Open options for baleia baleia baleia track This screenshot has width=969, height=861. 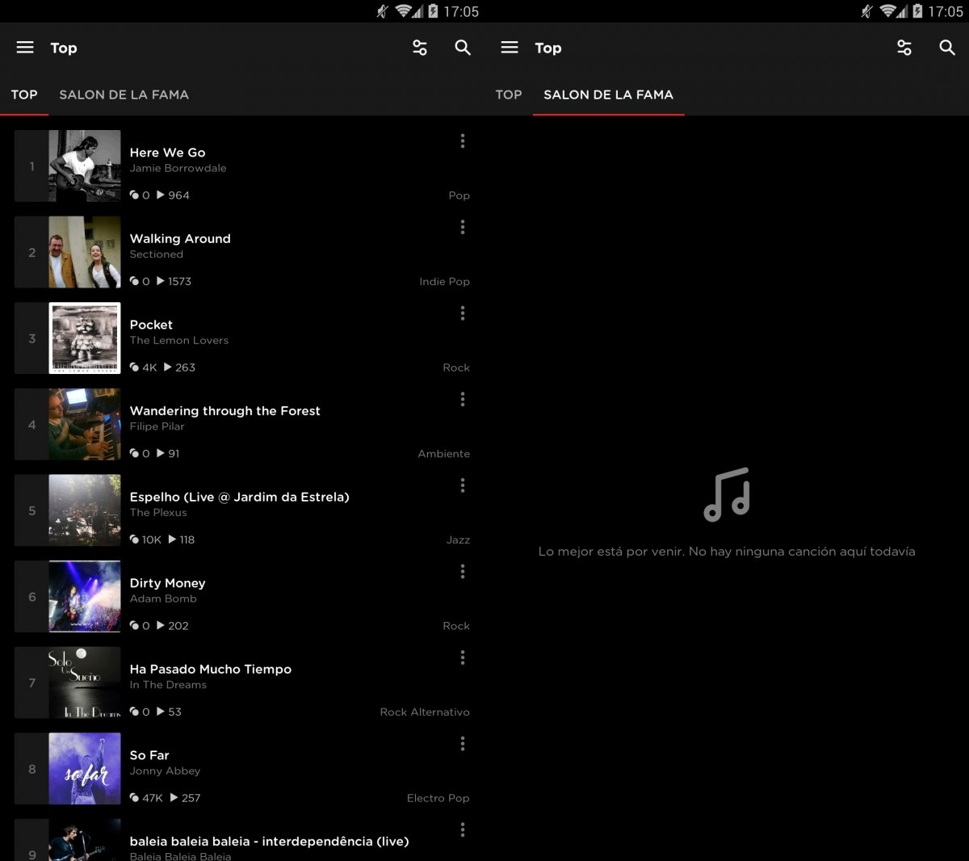pyautogui.click(x=463, y=829)
